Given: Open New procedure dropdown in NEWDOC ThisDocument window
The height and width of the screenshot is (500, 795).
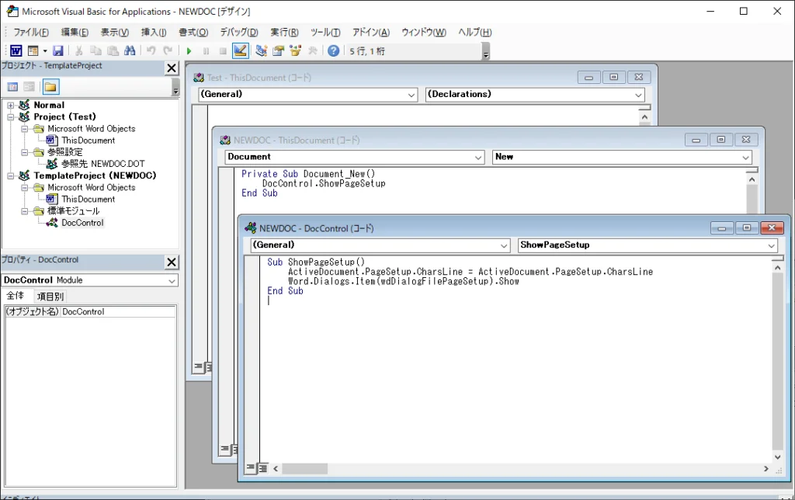Looking at the screenshot, I should [x=745, y=157].
